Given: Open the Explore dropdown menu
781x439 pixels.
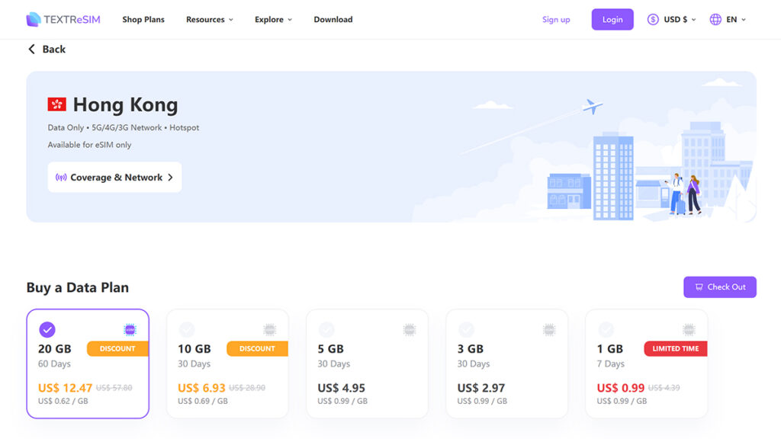Looking at the screenshot, I should click(x=273, y=20).
